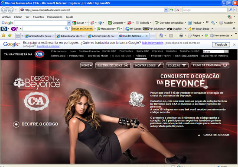Switch to the first Administrador de co... tab
This screenshot has width=238, height=167.
click(x=39, y=36)
